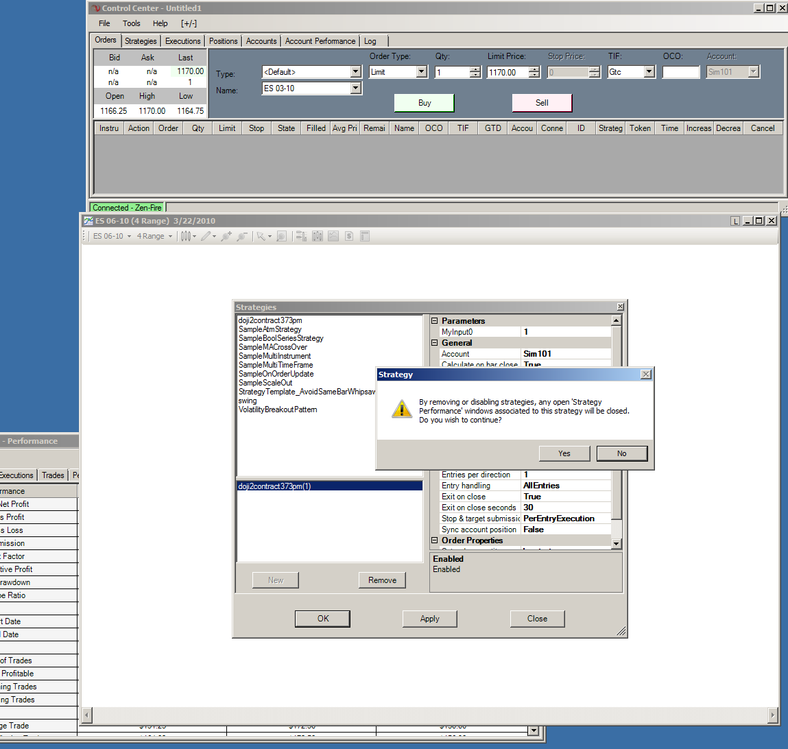Collapse the Order Properties section
788x749 pixels.
tap(435, 540)
